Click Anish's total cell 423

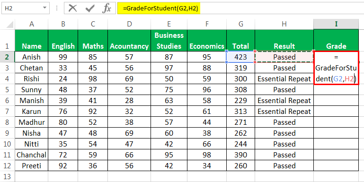[x=240, y=57]
